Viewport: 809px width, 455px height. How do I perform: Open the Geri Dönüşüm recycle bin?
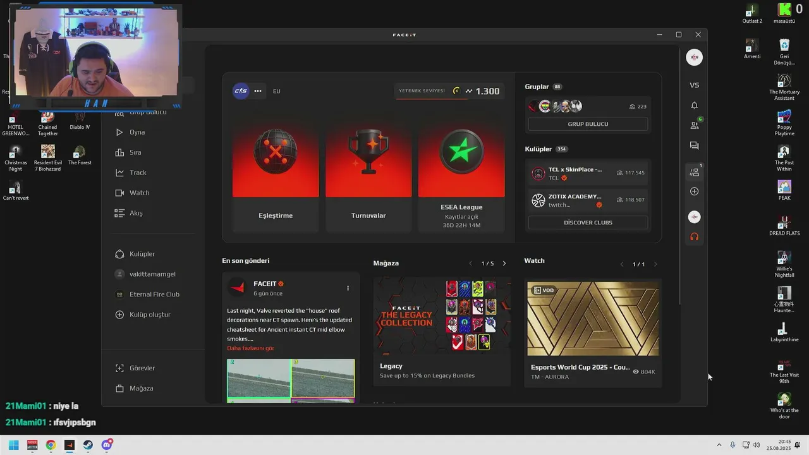coord(784,52)
